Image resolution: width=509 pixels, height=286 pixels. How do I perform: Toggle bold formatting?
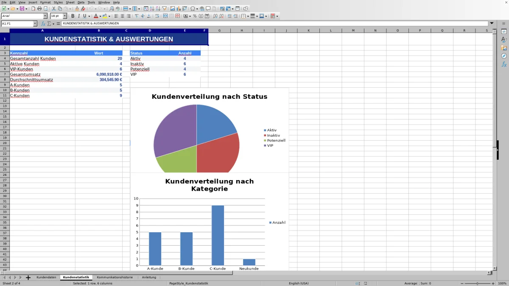coord(73,16)
